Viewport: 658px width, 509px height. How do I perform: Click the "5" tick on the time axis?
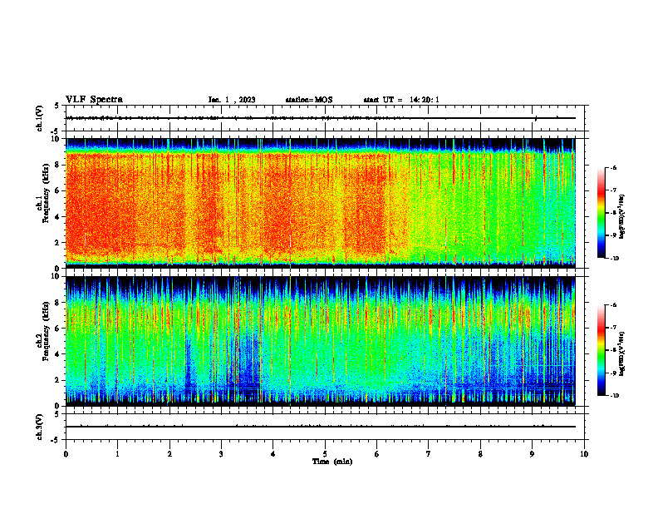point(325,454)
